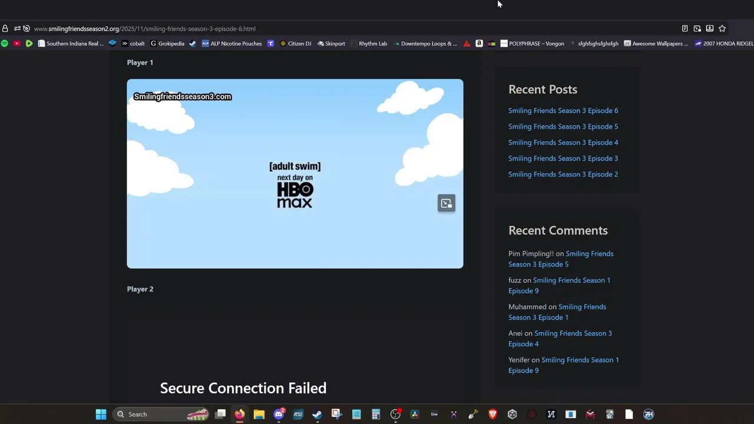Screen dimensions: 754x424
Task: Open the red triangle bookmark icon
Action: [467, 44]
